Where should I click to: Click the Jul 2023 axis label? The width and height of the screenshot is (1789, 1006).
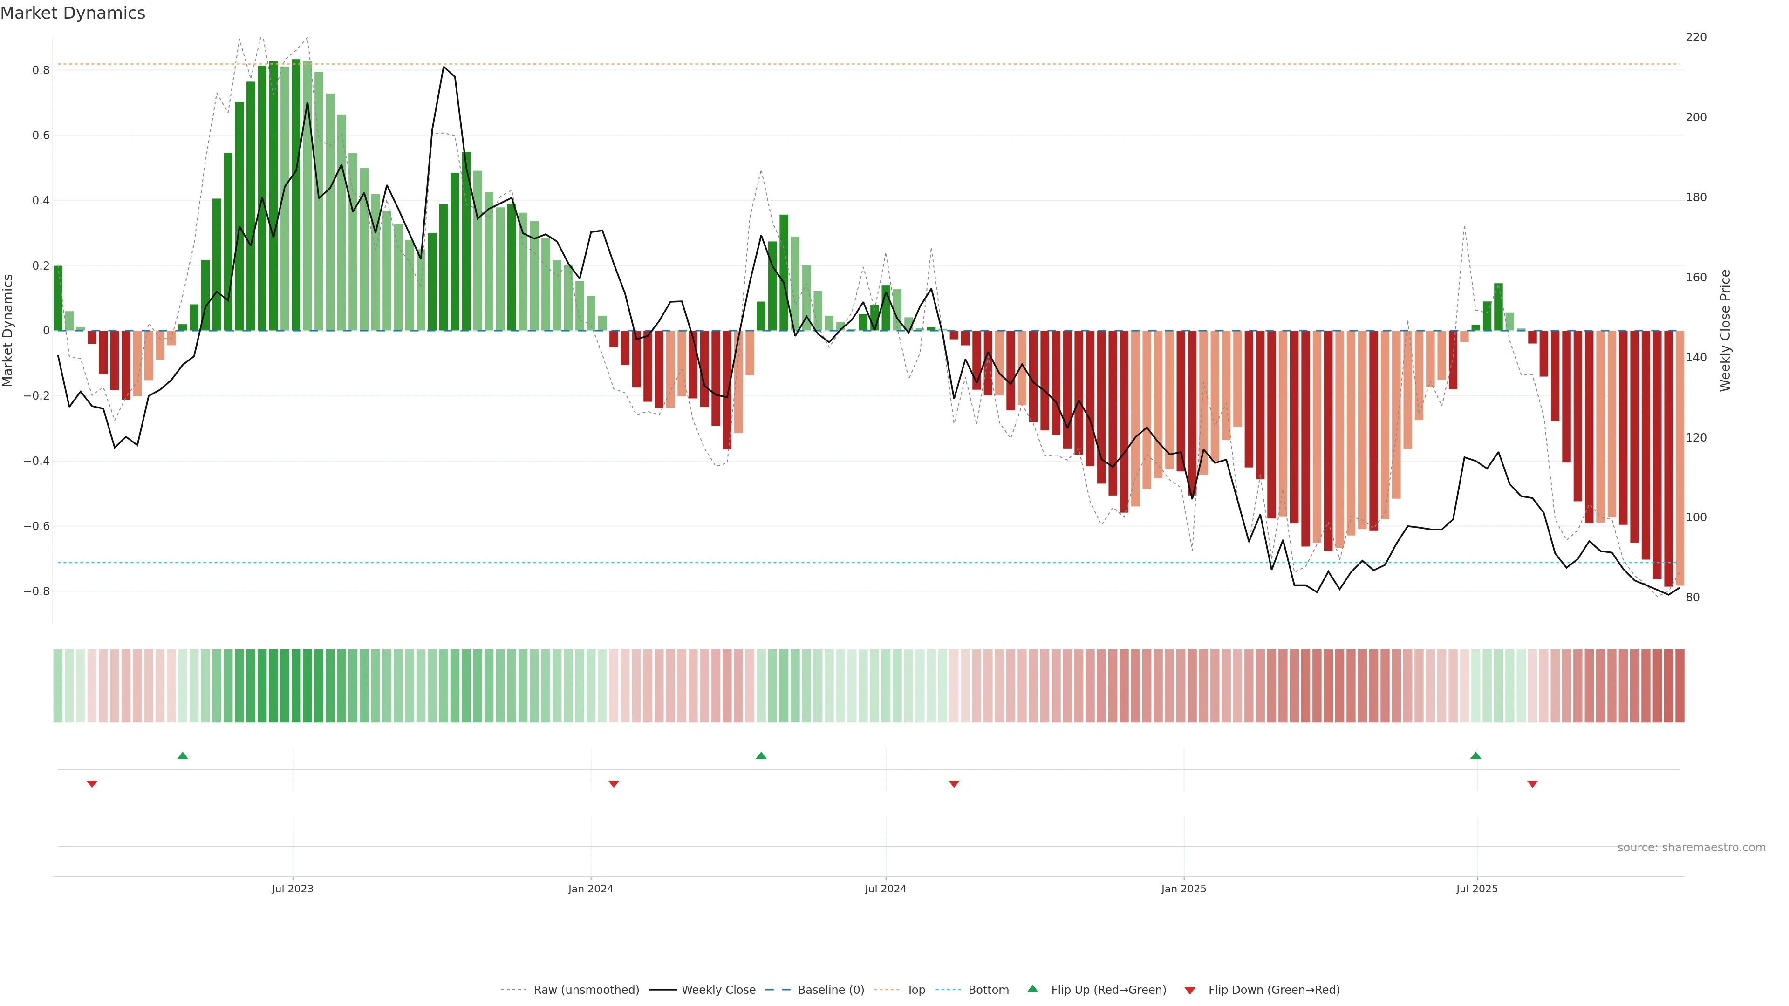click(x=293, y=889)
